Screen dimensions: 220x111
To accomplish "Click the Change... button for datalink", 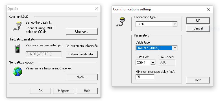I will (x=82, y=31).
